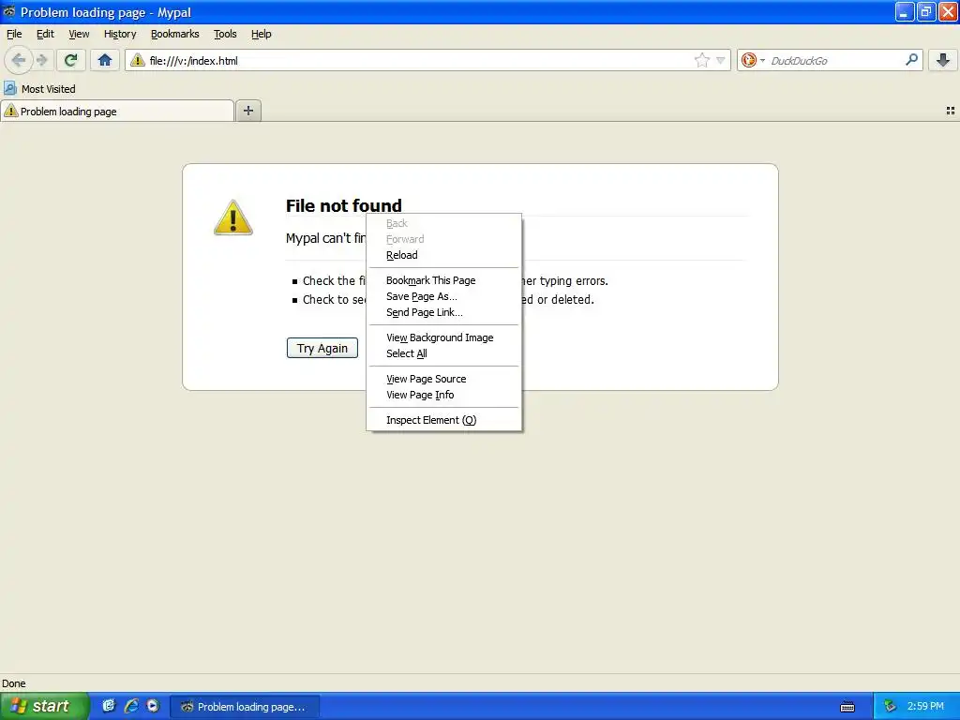960x720 pixels.
Task: Click the first quick launch desktop icon
Action: pos(109,706)
